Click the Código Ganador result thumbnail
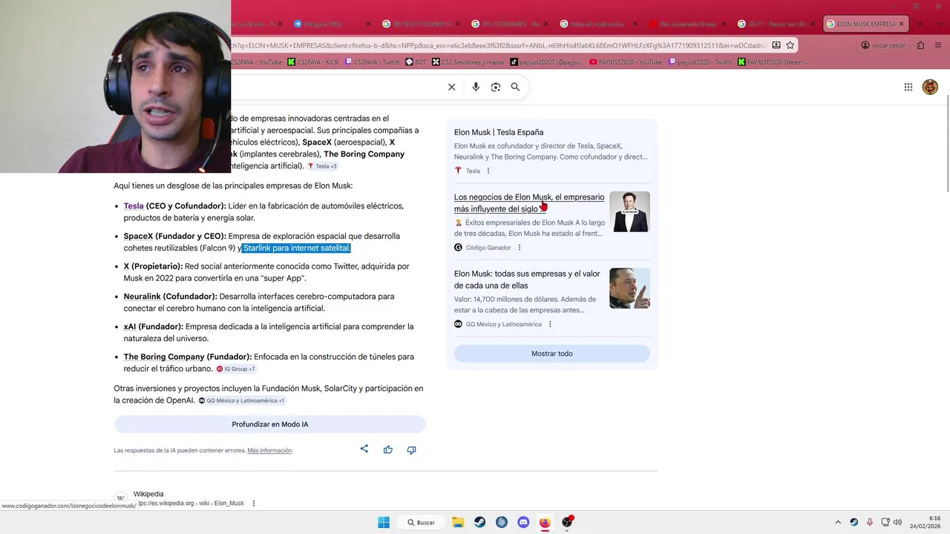The image size is (950, 534). 629,212
